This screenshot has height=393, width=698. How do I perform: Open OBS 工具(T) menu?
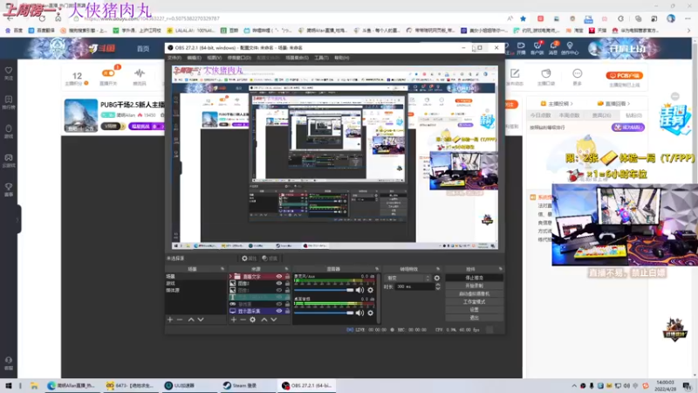click(x=321, y=58)
